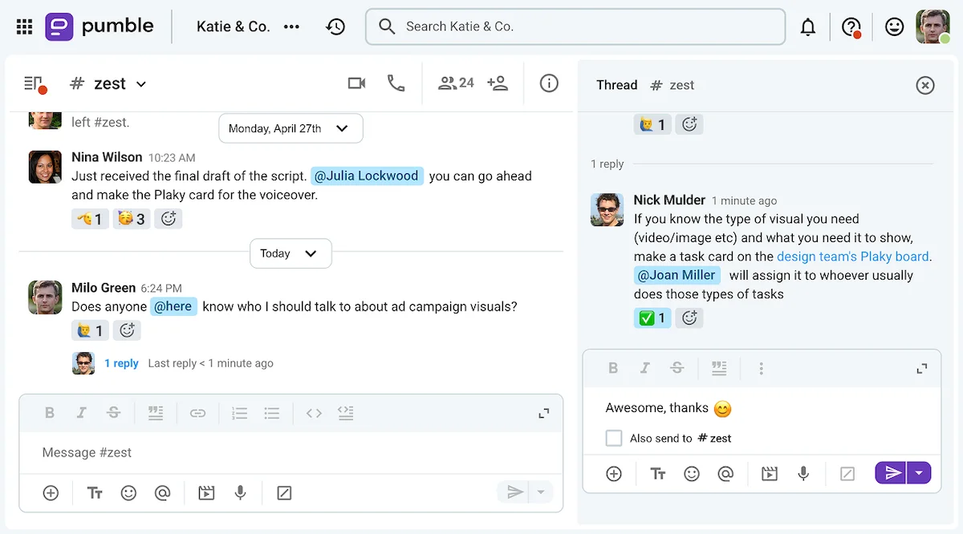The height and width of the screenshot is (534, 963).
Task: Start a video call in #zest
Action: [356, 83]
